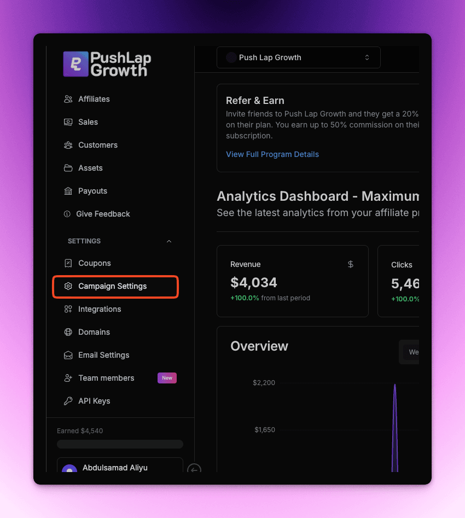Click the Affiliates people icon
Image resolution: width=465 pixels, height=518 pixels.
[x=68, y=99]
